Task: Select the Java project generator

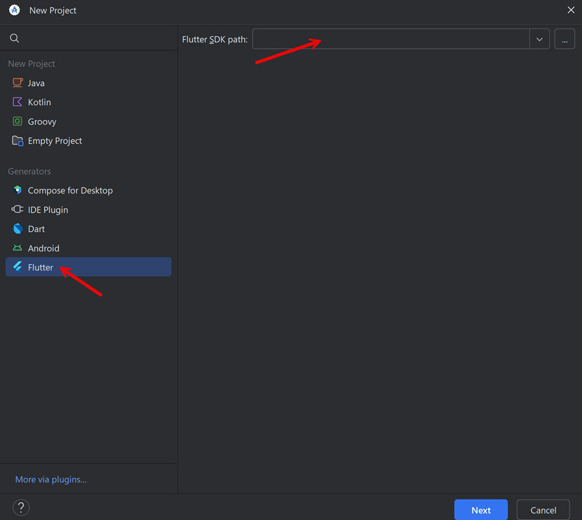Action: 37,82
